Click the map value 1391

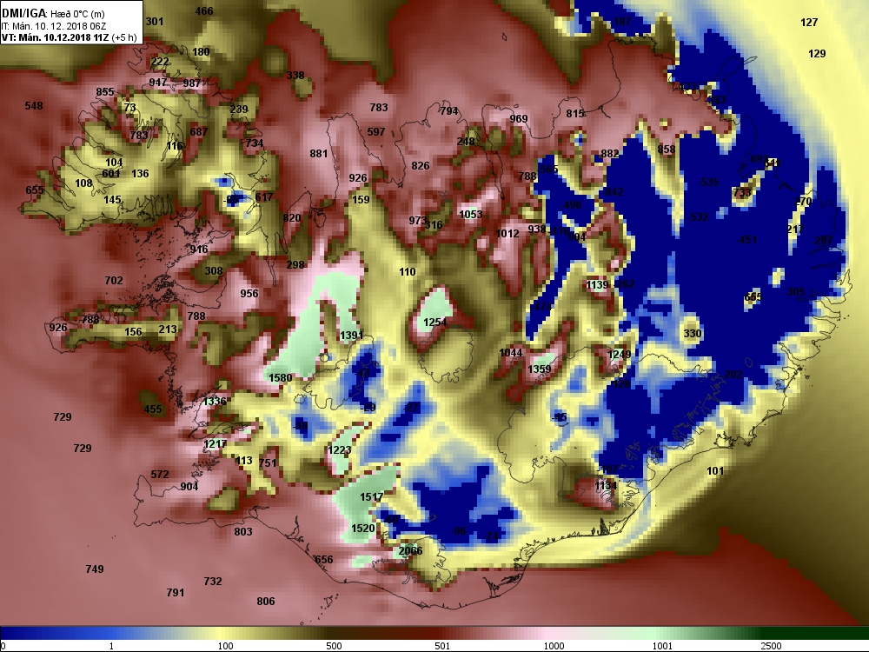(351, 335)
